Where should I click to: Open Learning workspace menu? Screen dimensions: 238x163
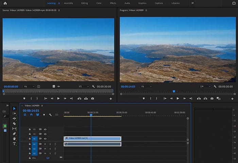pos(59,3)
